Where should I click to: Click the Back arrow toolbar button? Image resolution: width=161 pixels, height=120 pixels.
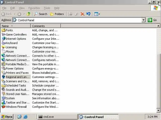click(x=7, y=14)
